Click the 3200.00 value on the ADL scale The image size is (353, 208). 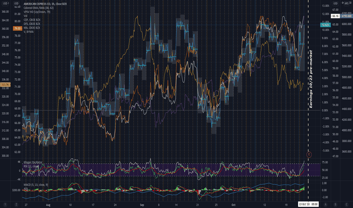point(16,190)
